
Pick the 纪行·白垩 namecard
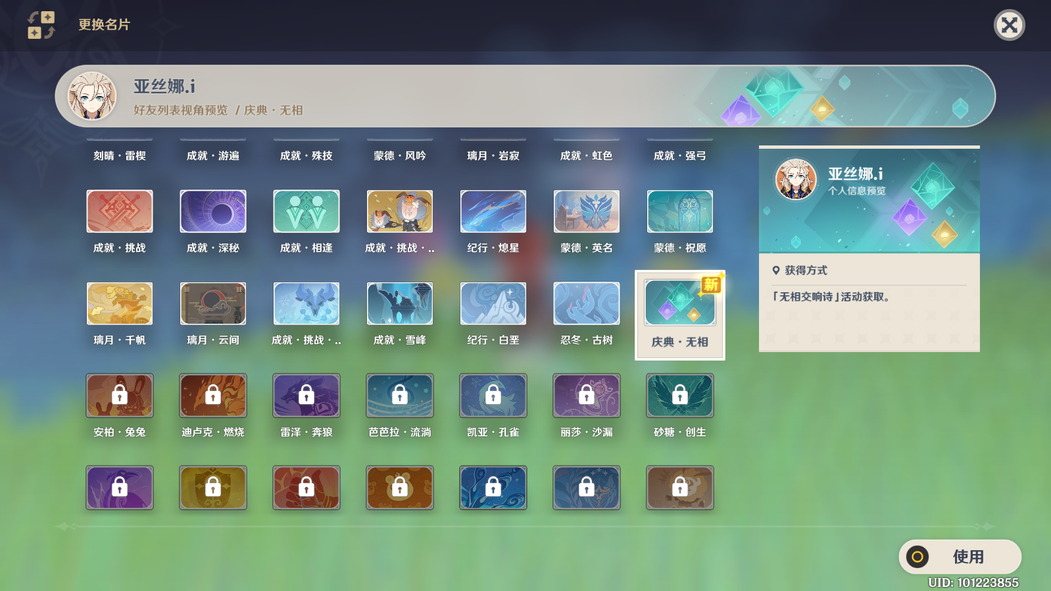click(493, 303)
